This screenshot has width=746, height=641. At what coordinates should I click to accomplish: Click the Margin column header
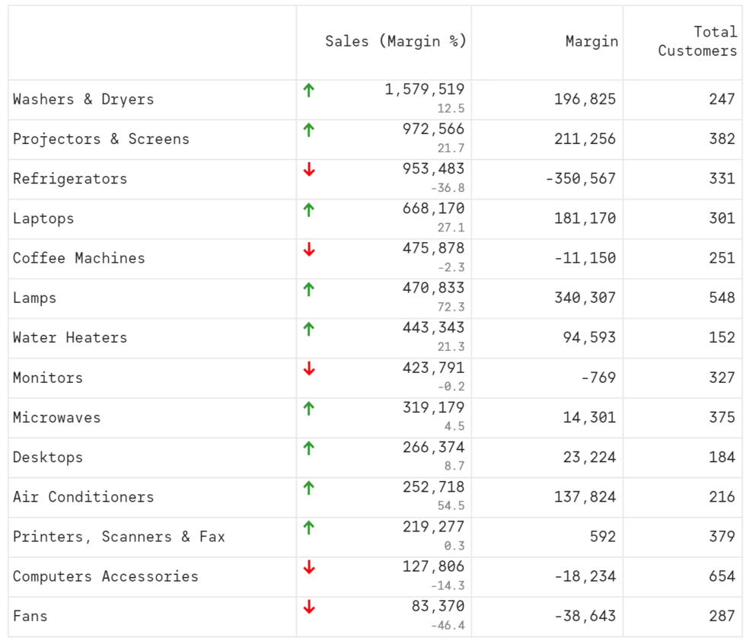point(591,41)
